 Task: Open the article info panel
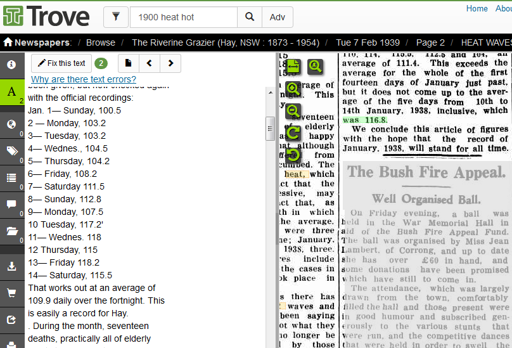(x=12, y=64)
